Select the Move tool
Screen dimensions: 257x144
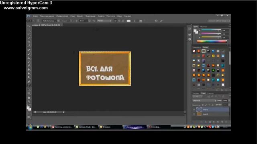[29, 26]
